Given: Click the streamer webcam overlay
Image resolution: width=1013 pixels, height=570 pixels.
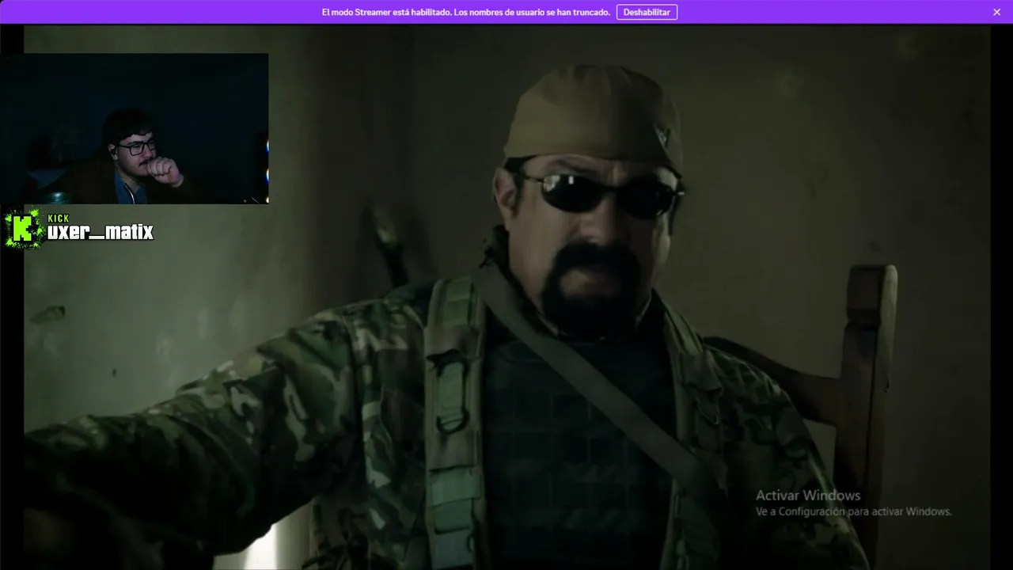Looking at the screenshot, I should point(135,128).
